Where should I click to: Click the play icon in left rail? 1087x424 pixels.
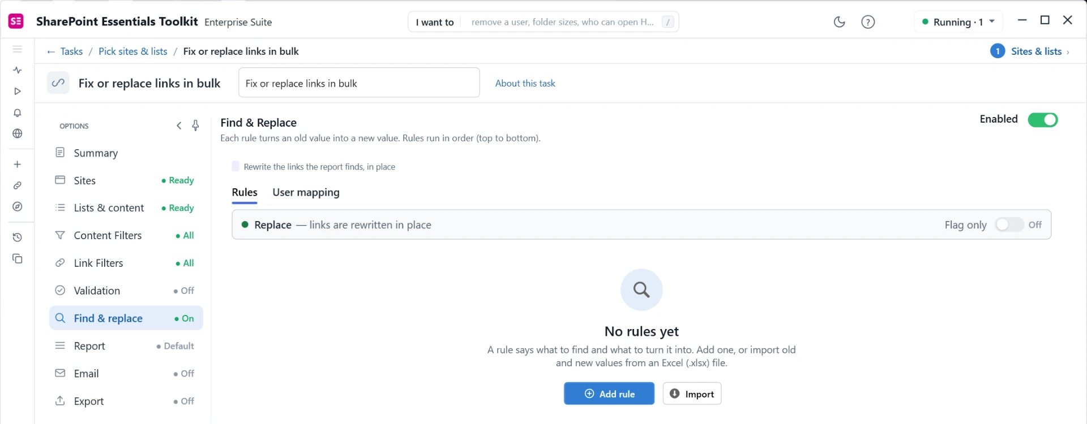18,91
